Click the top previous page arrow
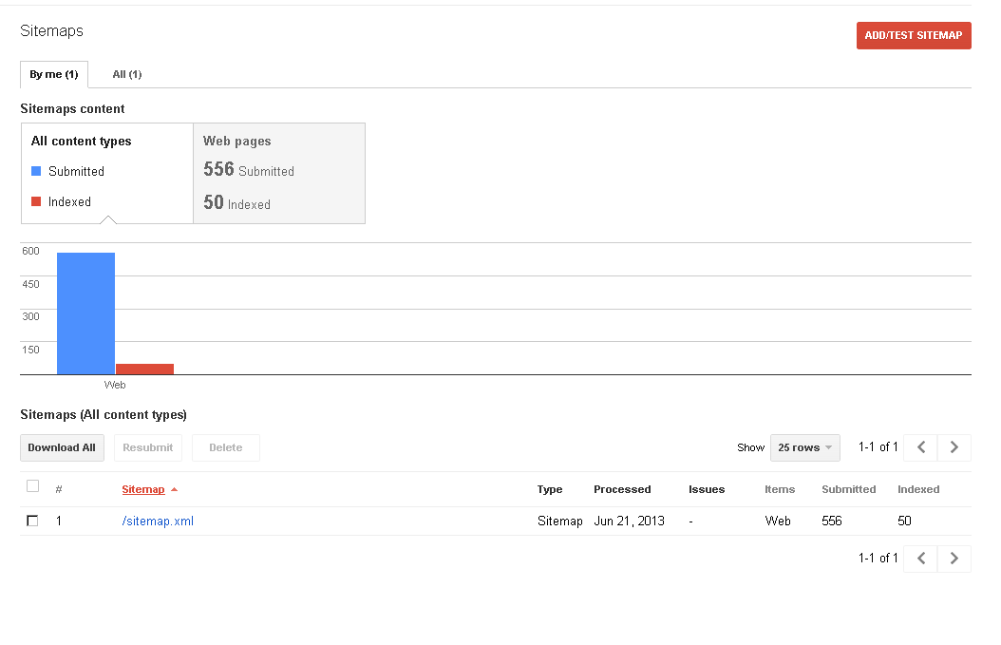This screenshot has height=645, width=1001. click(x=920, y=447)
